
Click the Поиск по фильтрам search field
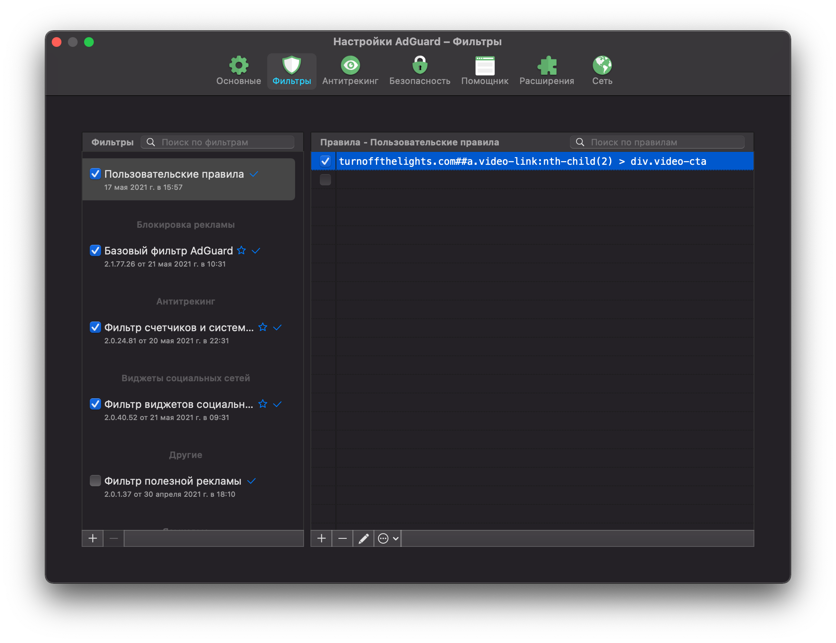(x=217, y=142)
